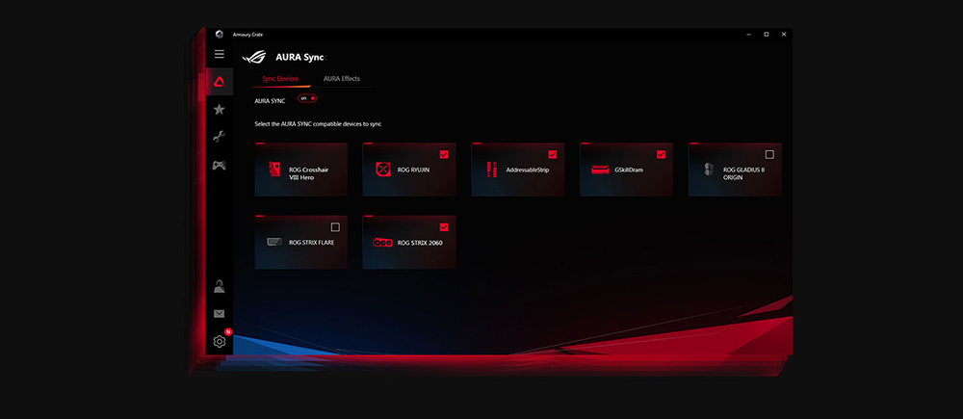This screenshot has height=419, width=963.
Task: Click the ROG RYUJIN cooler icon
Action: (x=383, y=170)
